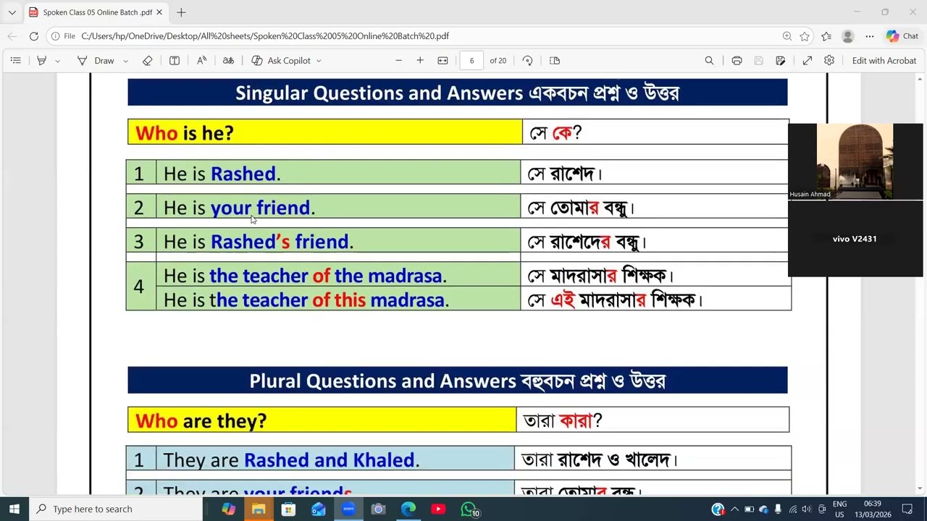Open Find in PDF search icon

709,61
